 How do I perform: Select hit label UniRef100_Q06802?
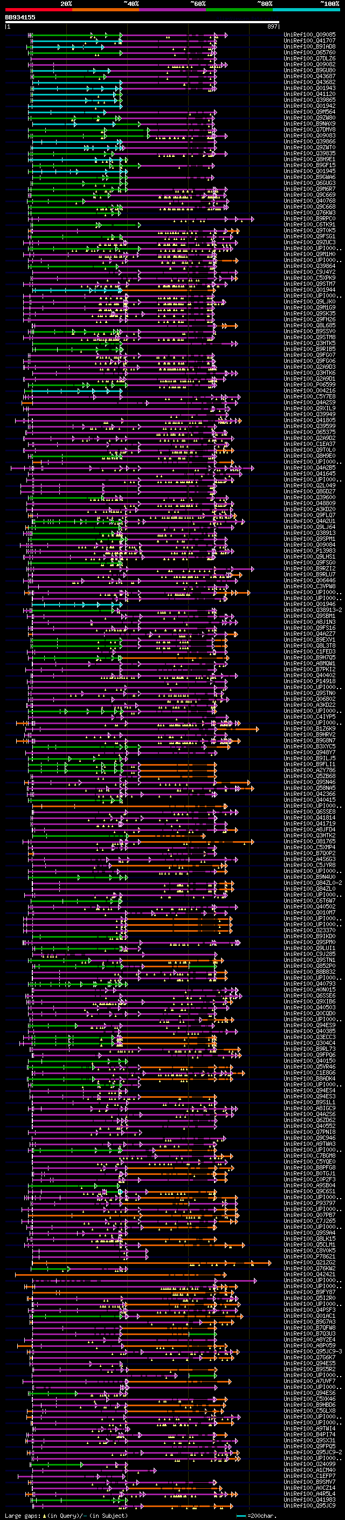point(309,699)
